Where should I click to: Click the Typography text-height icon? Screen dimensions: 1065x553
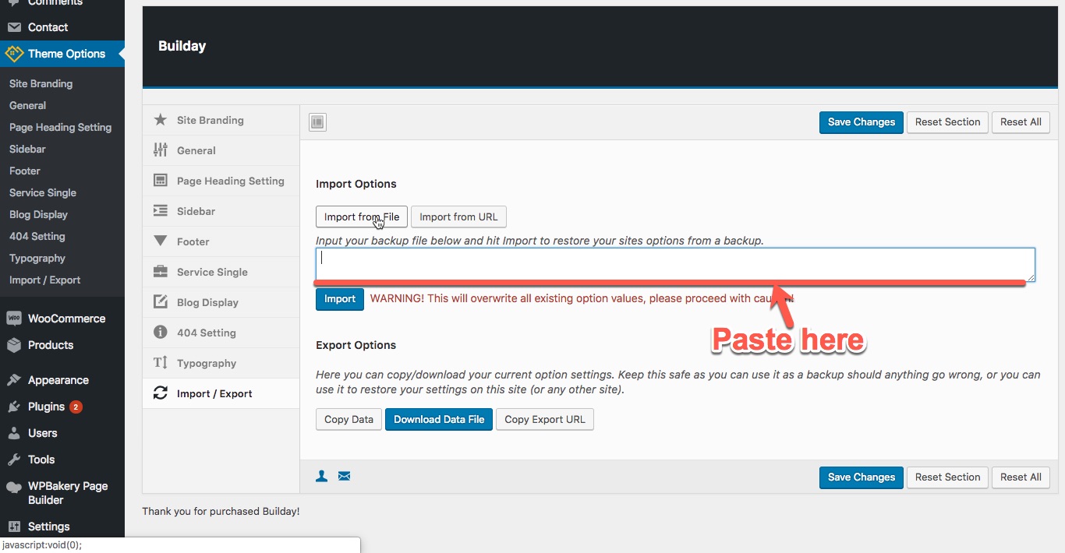point(161,363)
